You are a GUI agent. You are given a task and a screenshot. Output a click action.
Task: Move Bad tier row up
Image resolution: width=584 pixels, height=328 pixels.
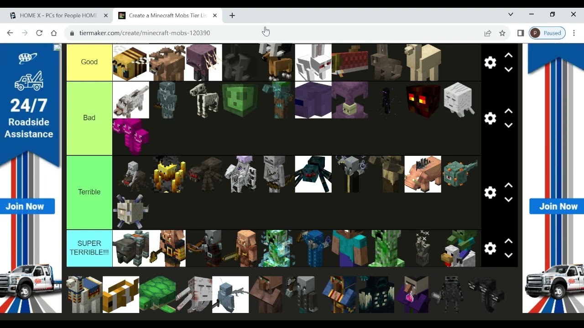[508, 111]
